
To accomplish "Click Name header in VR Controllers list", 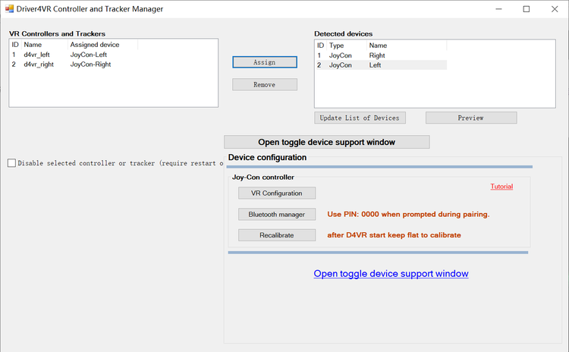I will click(x=45, y=45).
